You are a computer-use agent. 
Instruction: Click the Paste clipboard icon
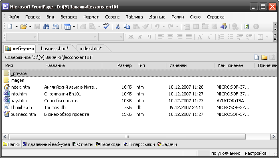pyautogui.click(x=136, y=27)
